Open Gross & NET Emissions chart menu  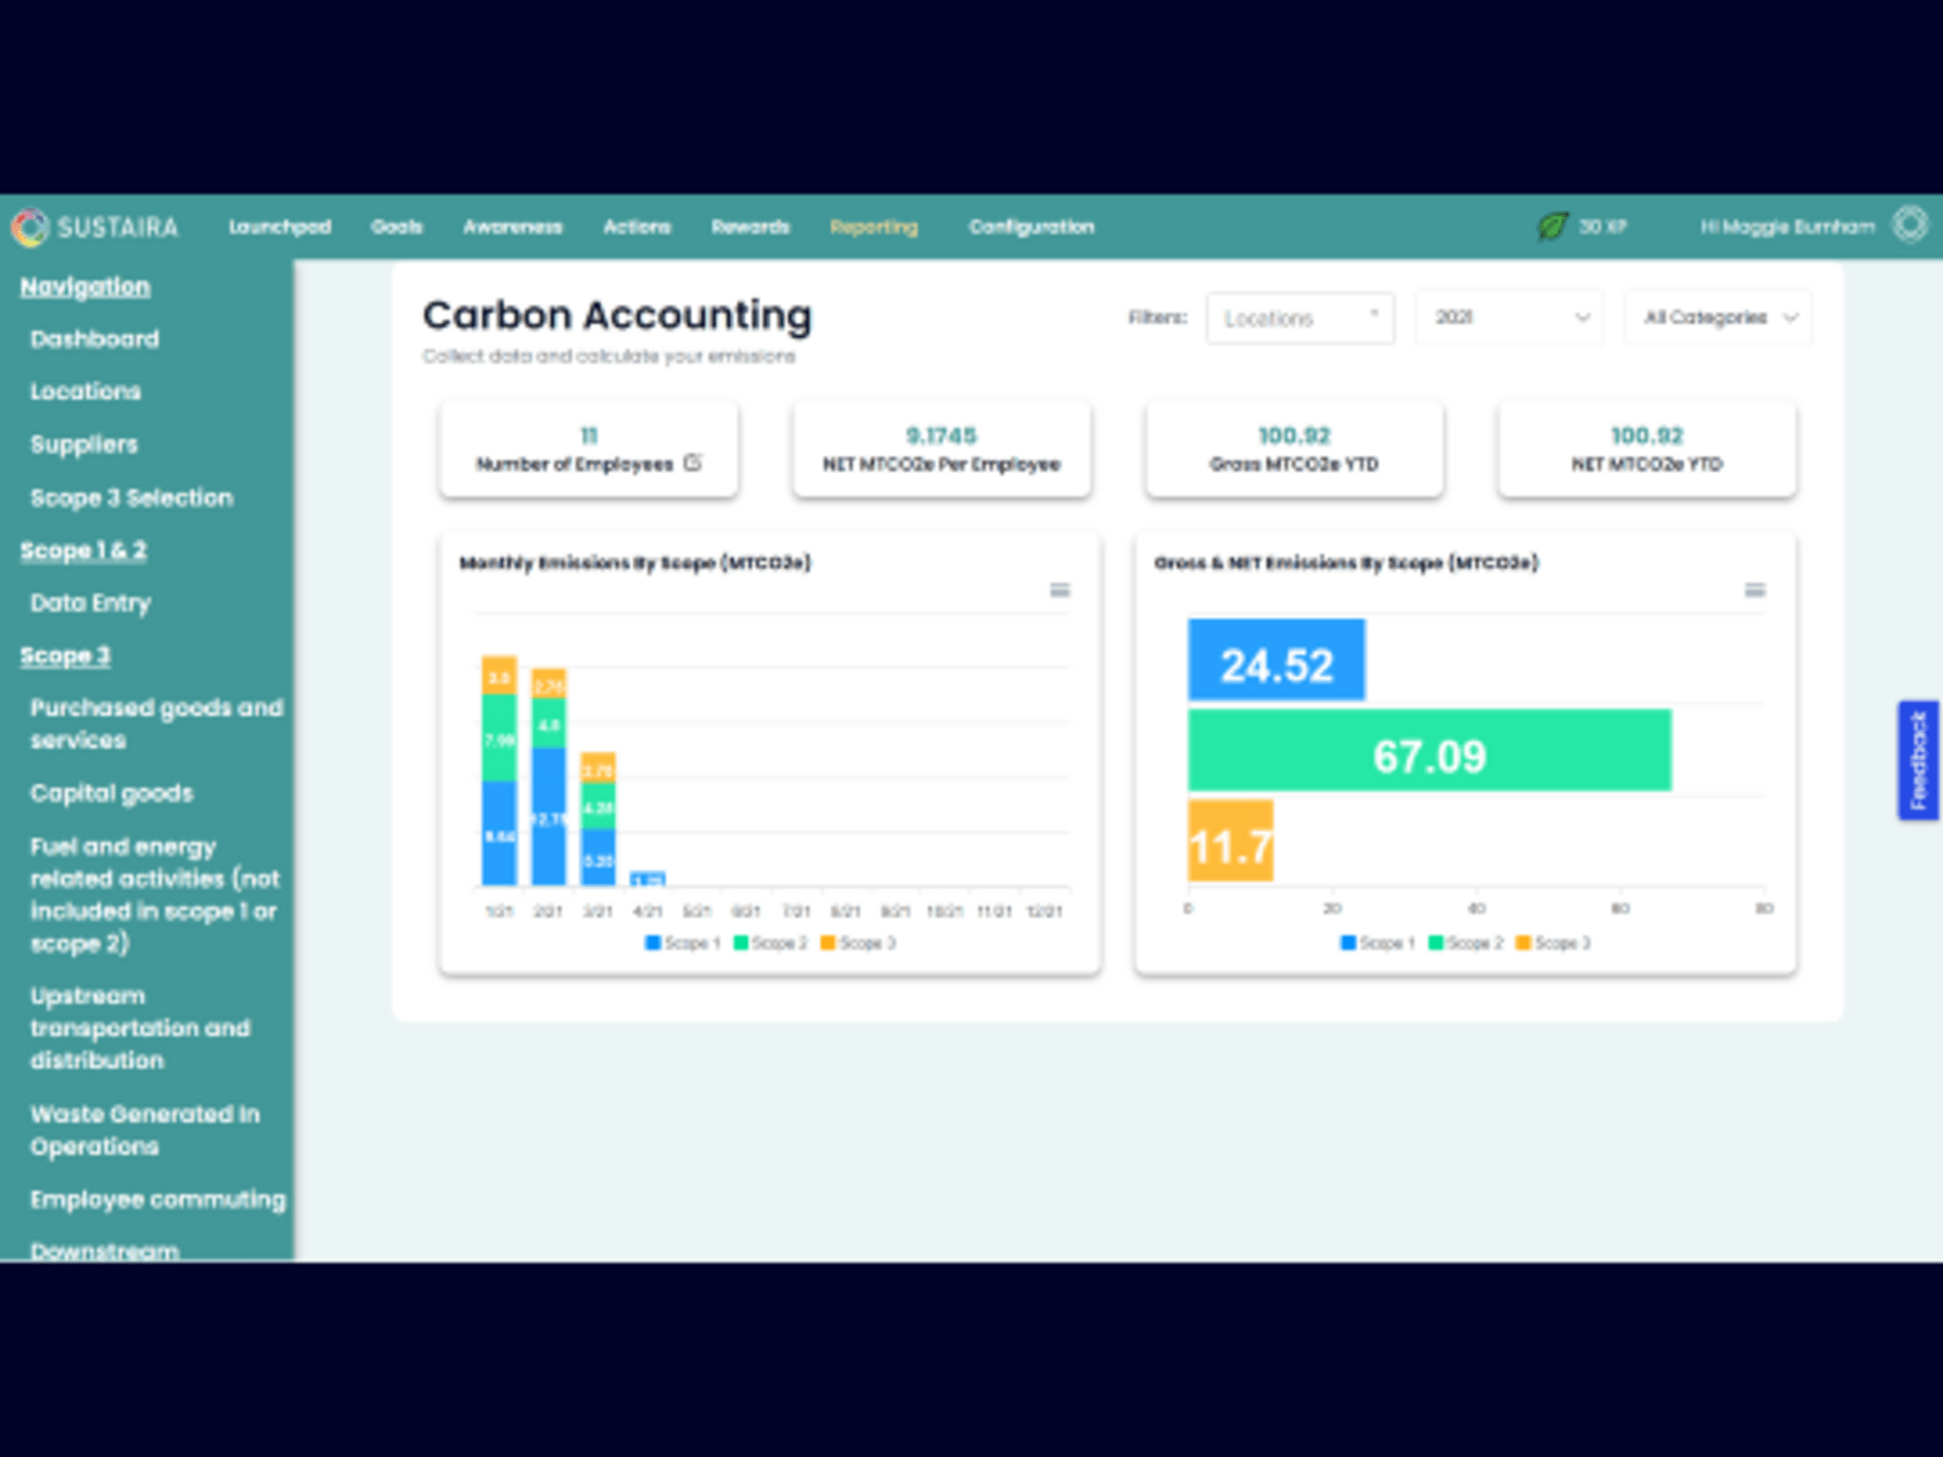[1755, 590]
